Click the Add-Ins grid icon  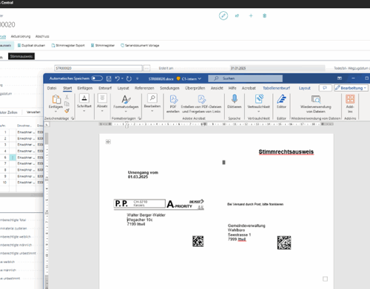pos(350,99)
